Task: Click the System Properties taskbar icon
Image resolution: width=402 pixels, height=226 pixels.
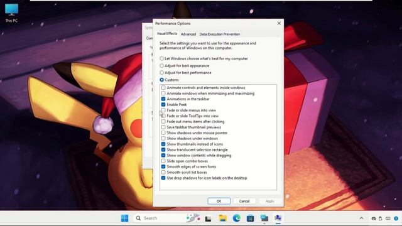Action: pos(278,218)
